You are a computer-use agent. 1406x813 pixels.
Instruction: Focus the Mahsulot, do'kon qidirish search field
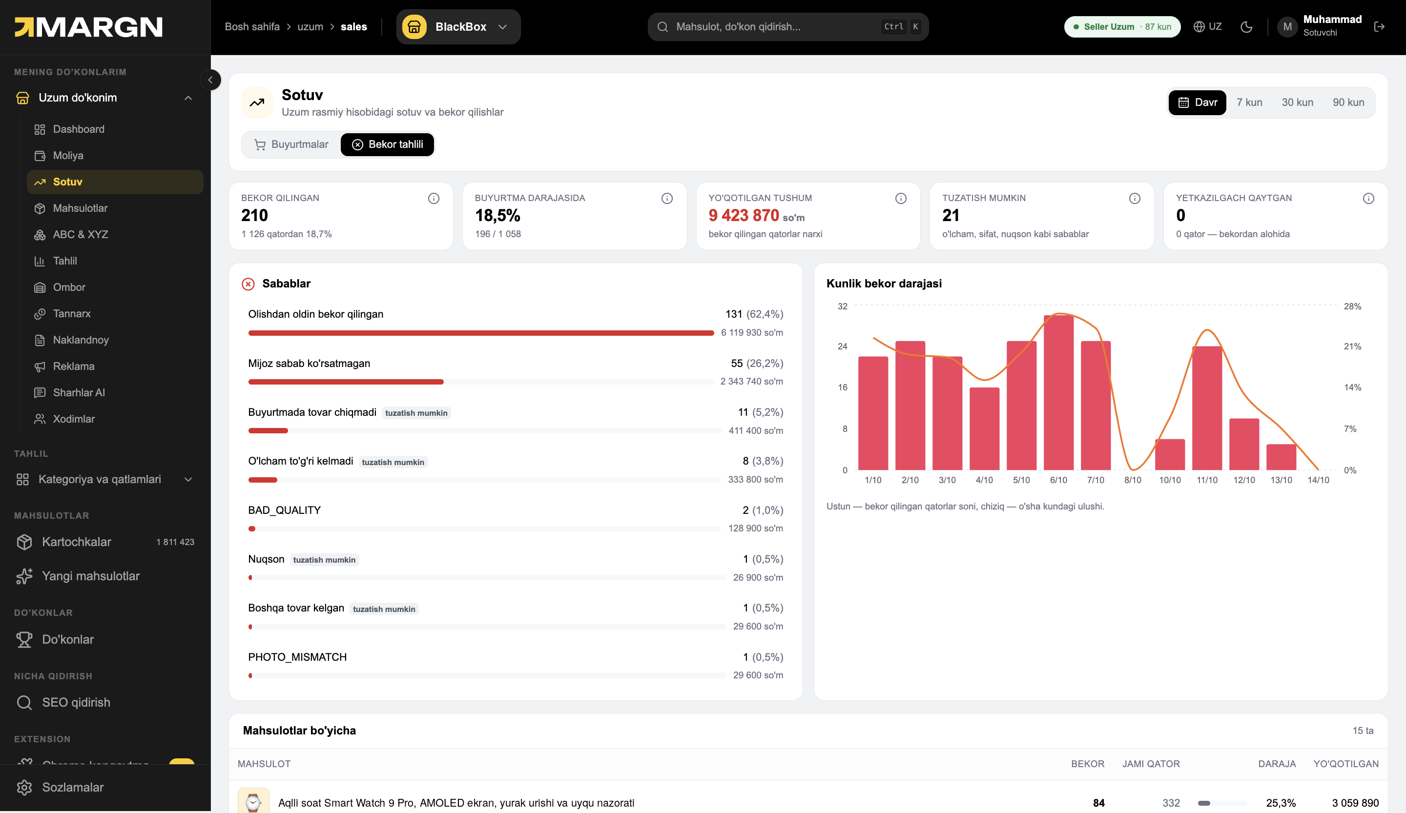pyautogui.click(x=788, y=27)
